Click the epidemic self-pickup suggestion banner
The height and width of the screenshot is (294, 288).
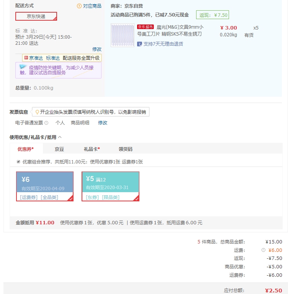click(58, 70)
